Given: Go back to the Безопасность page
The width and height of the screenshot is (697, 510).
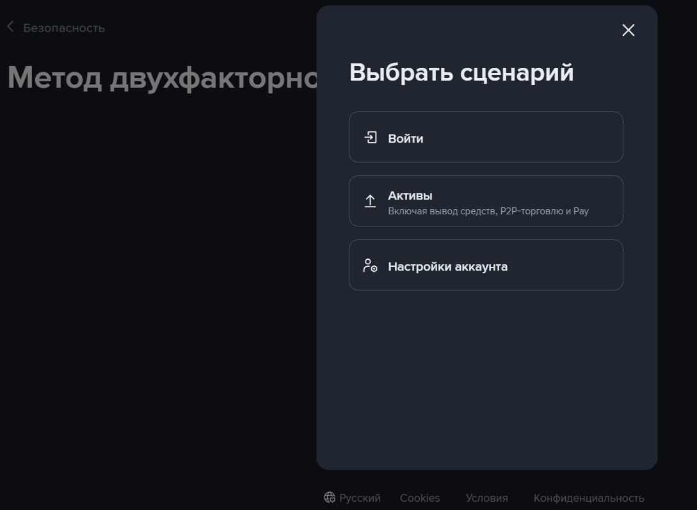Looking at the screenshot, I should [63, 28].
